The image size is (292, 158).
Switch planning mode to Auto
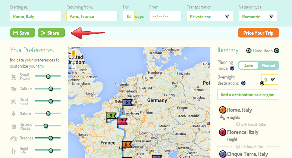tap(248, 66)
